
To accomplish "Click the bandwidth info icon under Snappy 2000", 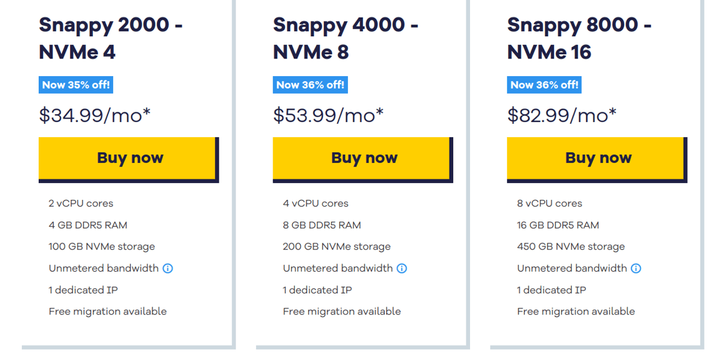I will pyautogui.click(x=167, y=268).
